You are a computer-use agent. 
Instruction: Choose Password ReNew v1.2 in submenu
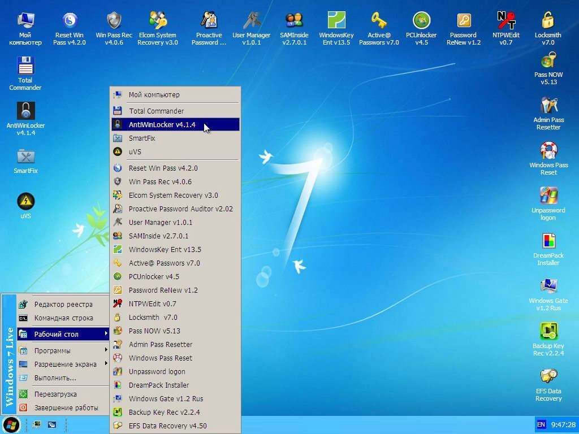pyautogui.click(x=175, y=290)
